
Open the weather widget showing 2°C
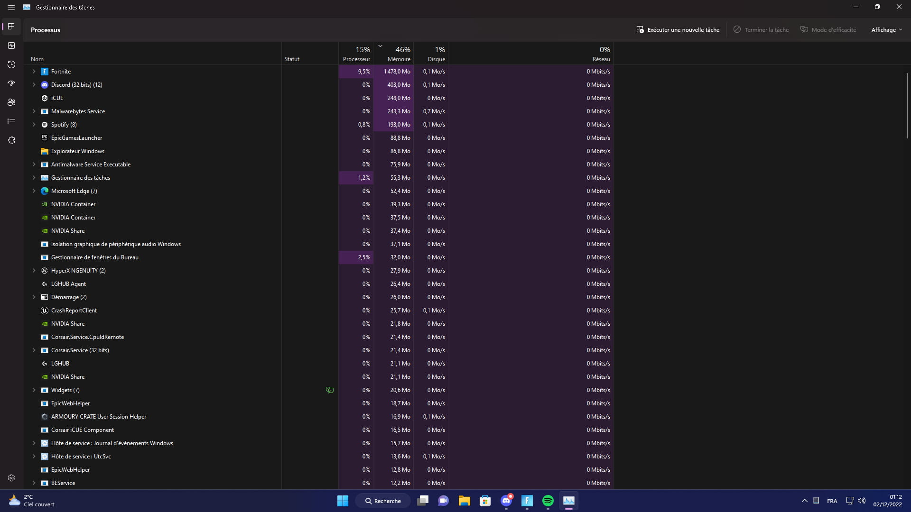tap(31, 501)
